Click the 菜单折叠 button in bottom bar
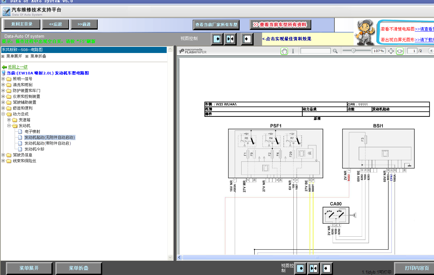 click(x=78, y=268)
